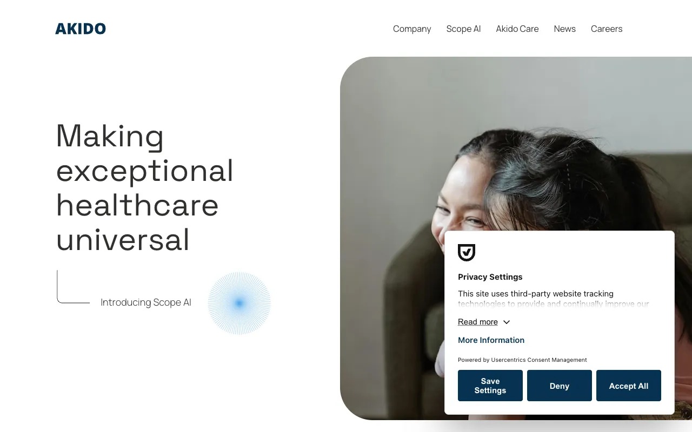Click Introducing Scope AI link
This screenshot has width=692, height=432.
(x=146, y=302)
